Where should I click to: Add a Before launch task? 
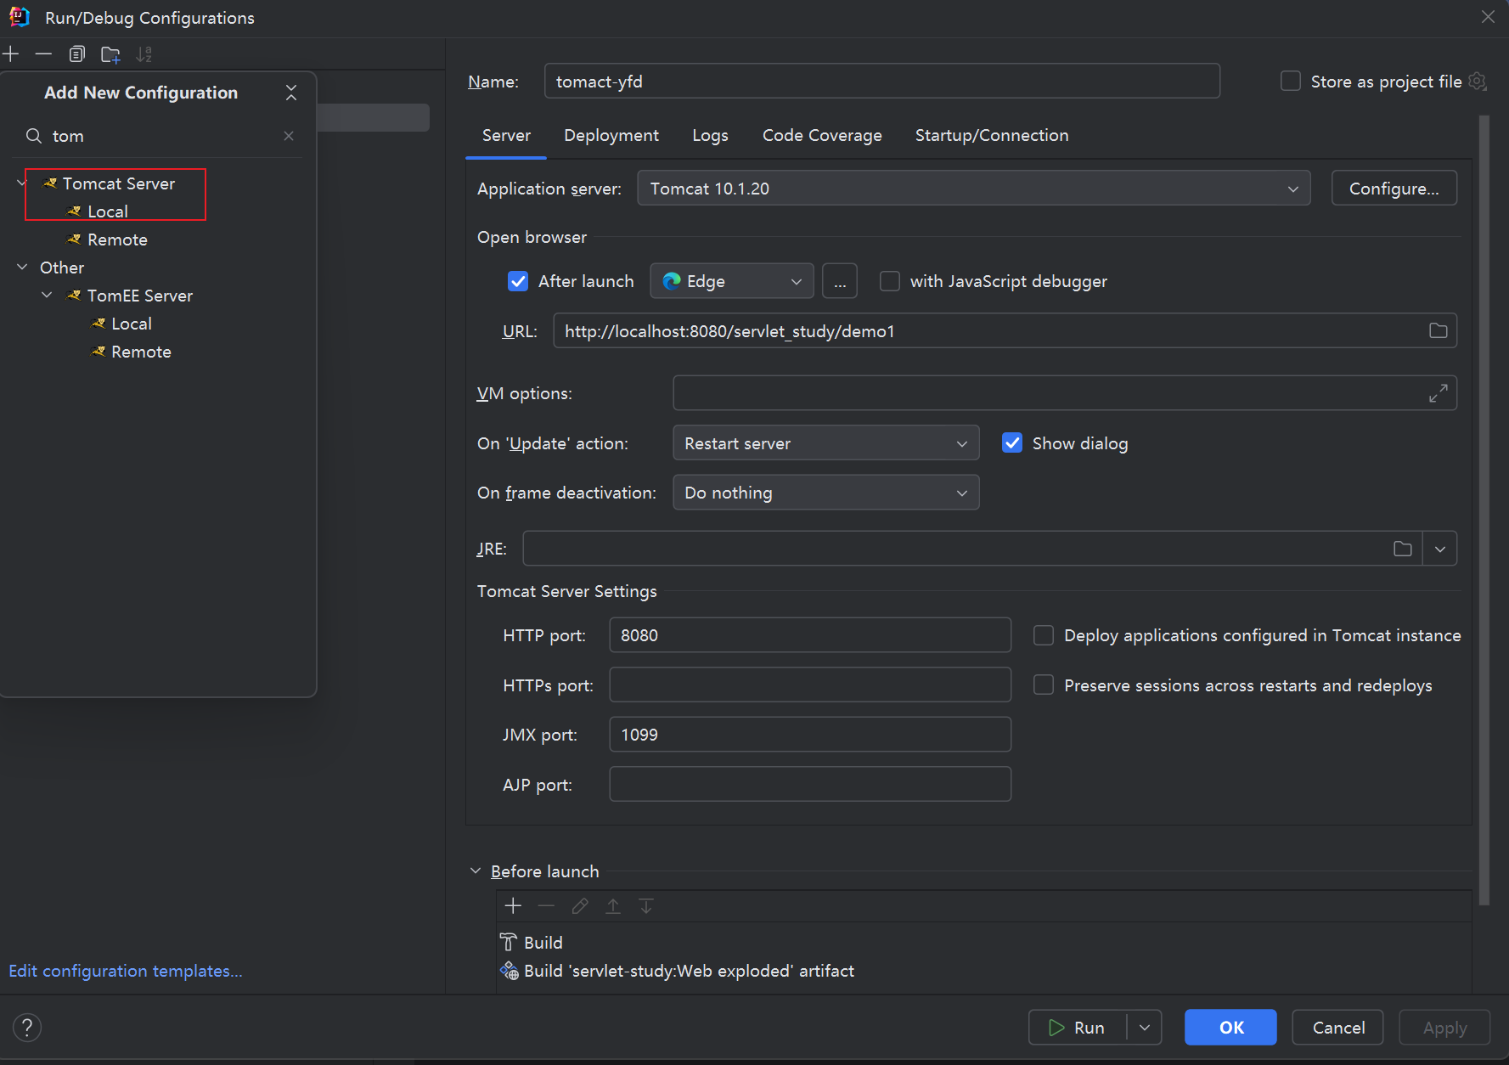pyautogui.click(x=513, y=906)
